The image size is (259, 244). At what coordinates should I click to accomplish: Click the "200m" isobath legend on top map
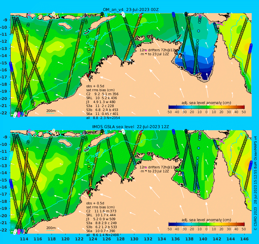(51, 111)
